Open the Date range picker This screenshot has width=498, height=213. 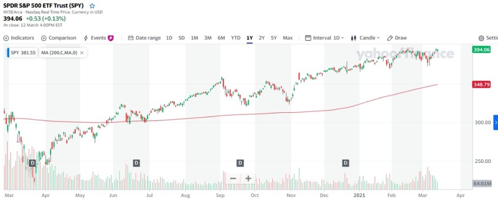(144, 38)
